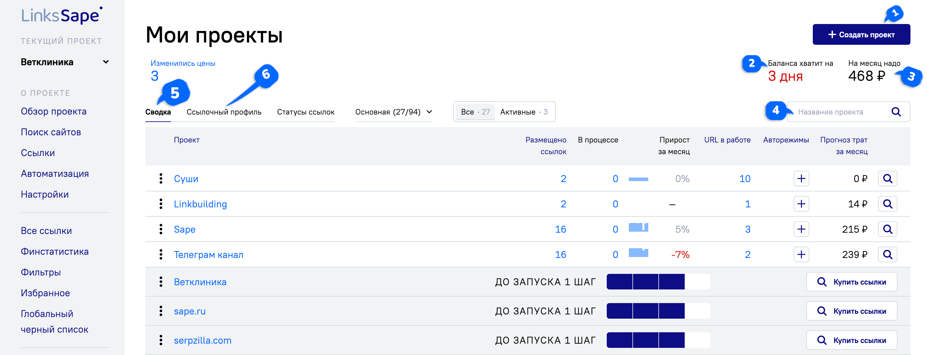Image resolution: width=927 pixels, height=355 pixels.
Task: Click the Создать проект button
Action: click(861, 35)
